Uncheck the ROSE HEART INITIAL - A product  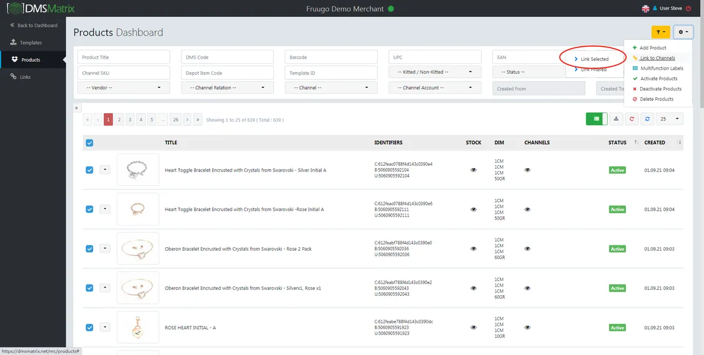click(89, 327)
